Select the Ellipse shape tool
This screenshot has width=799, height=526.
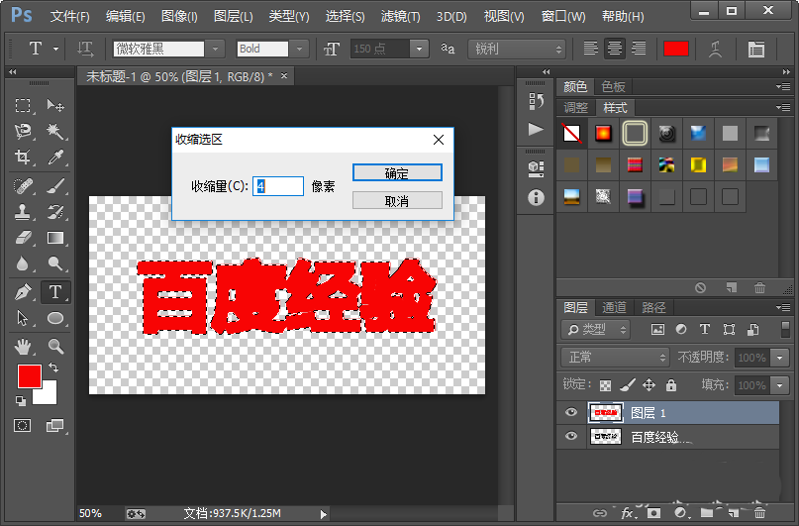click(x=55, y=319)
